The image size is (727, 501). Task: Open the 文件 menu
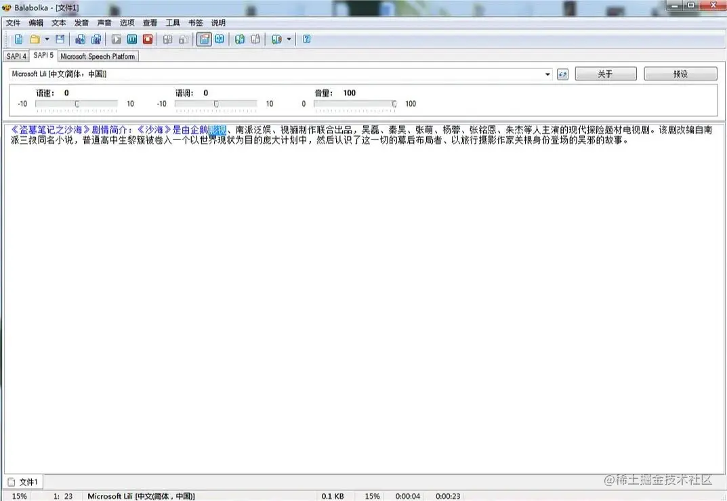coord(13,23)
